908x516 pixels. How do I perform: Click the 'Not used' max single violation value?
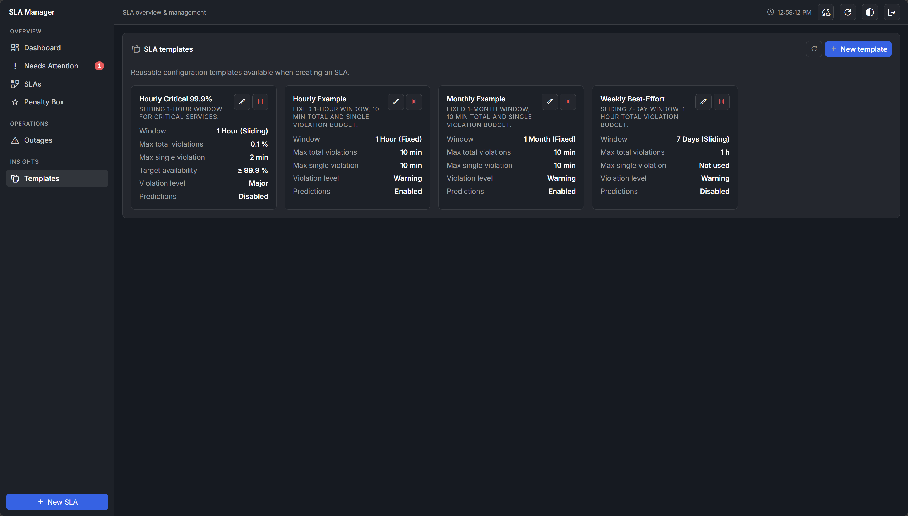(714, 166)
